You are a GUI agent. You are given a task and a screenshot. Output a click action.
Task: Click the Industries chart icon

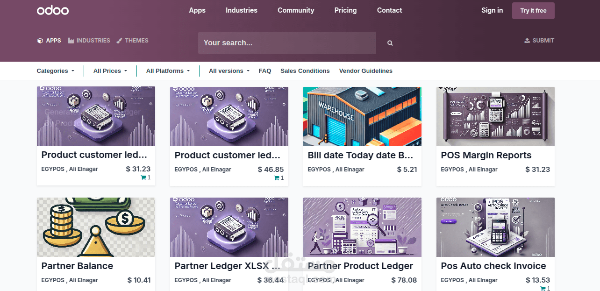pos(71,41)
